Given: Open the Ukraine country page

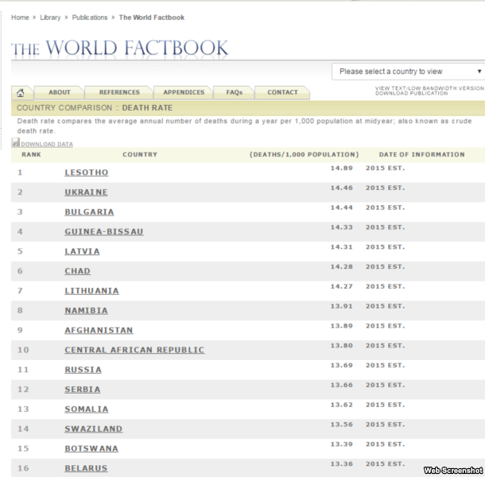Looking at the screenshot, I should 86,192.
